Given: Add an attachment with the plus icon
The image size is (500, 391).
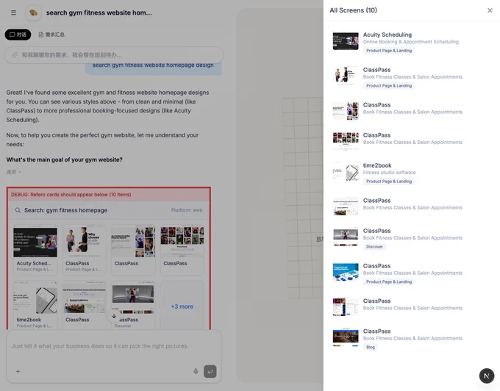Looking at the screenshot, I should (18, 371).
